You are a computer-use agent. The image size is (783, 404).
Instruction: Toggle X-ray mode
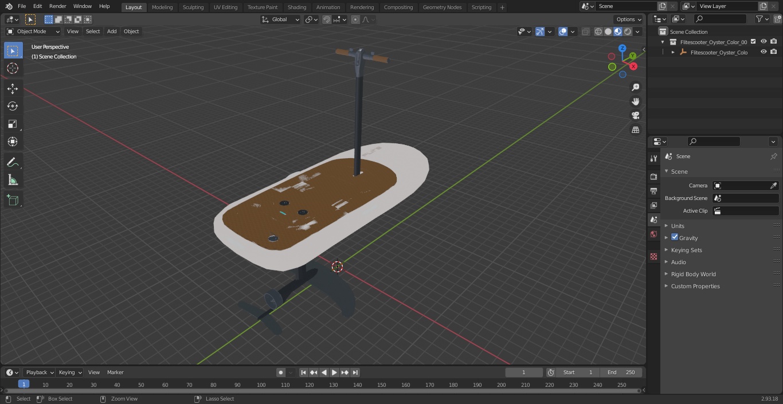585,32
